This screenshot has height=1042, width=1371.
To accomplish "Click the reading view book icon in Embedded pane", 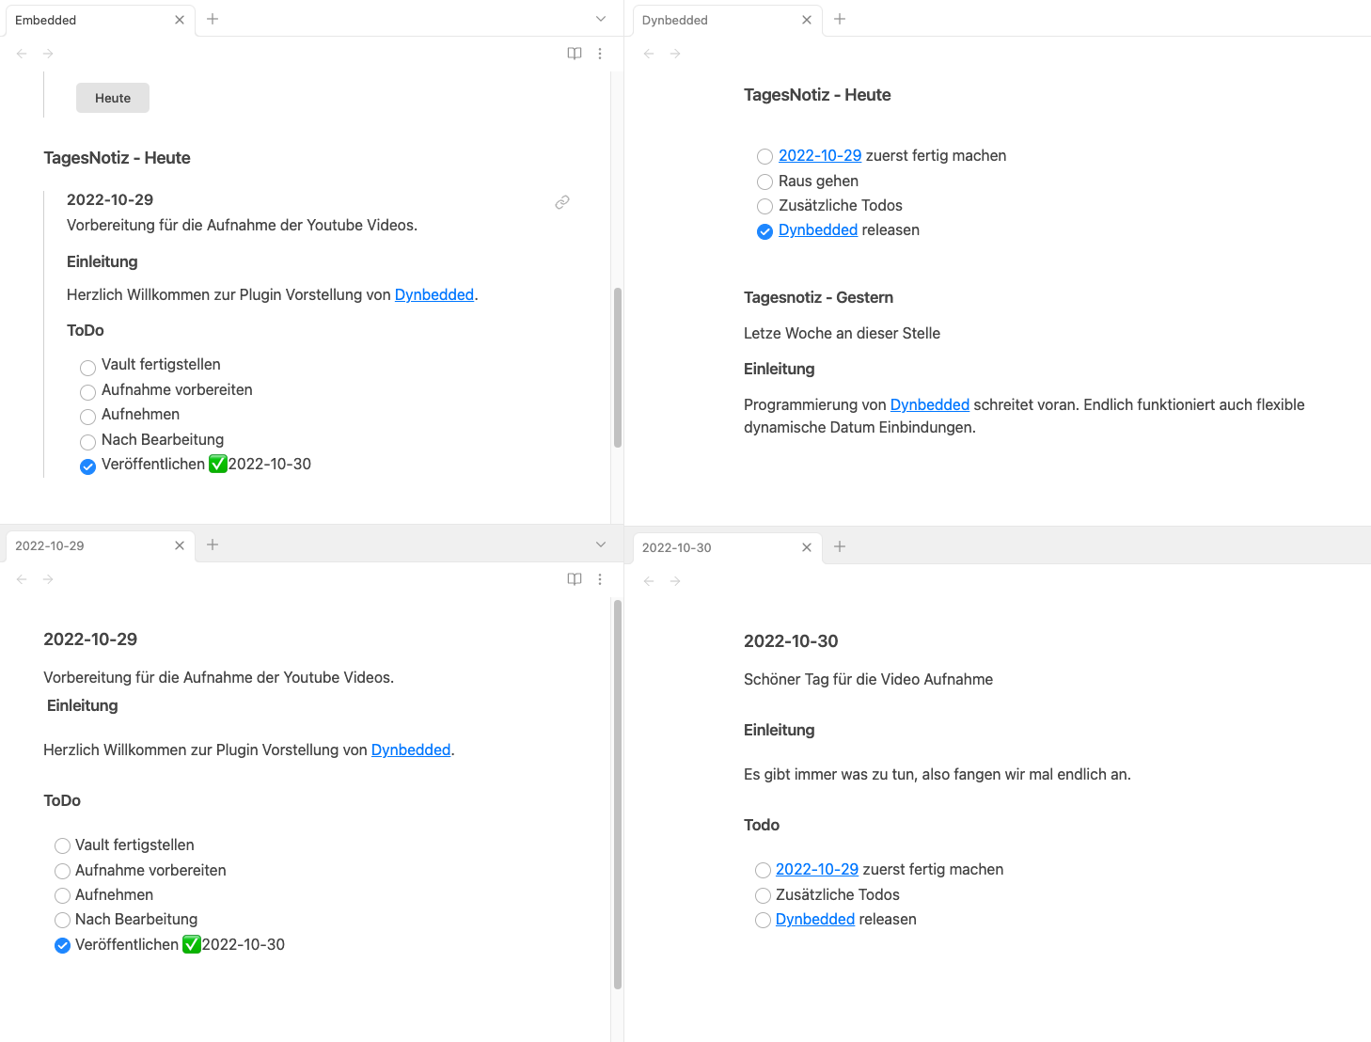I will (575, 54).
